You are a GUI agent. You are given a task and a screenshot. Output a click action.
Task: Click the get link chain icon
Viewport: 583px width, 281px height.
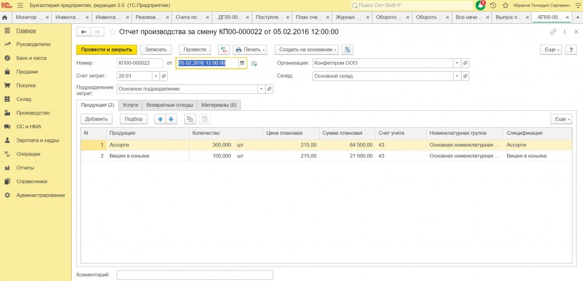tap(553, 32)
